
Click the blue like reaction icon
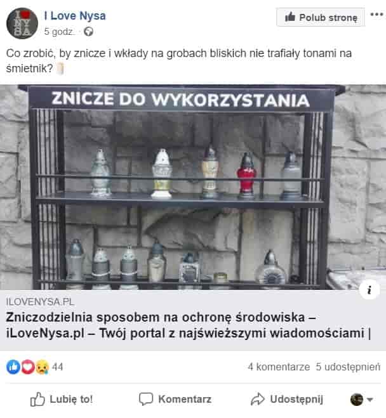pos(13,367)
